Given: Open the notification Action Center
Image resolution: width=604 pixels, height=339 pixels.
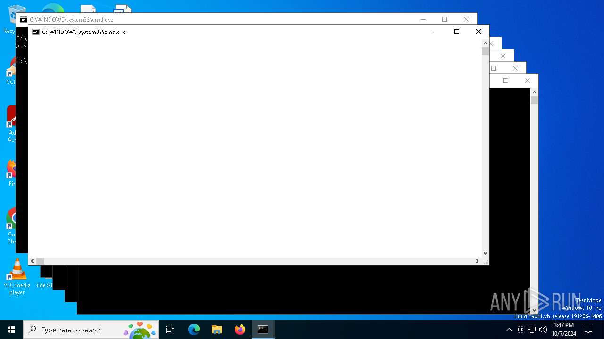Looking at the screenshot, I should [x=588, y=330].
